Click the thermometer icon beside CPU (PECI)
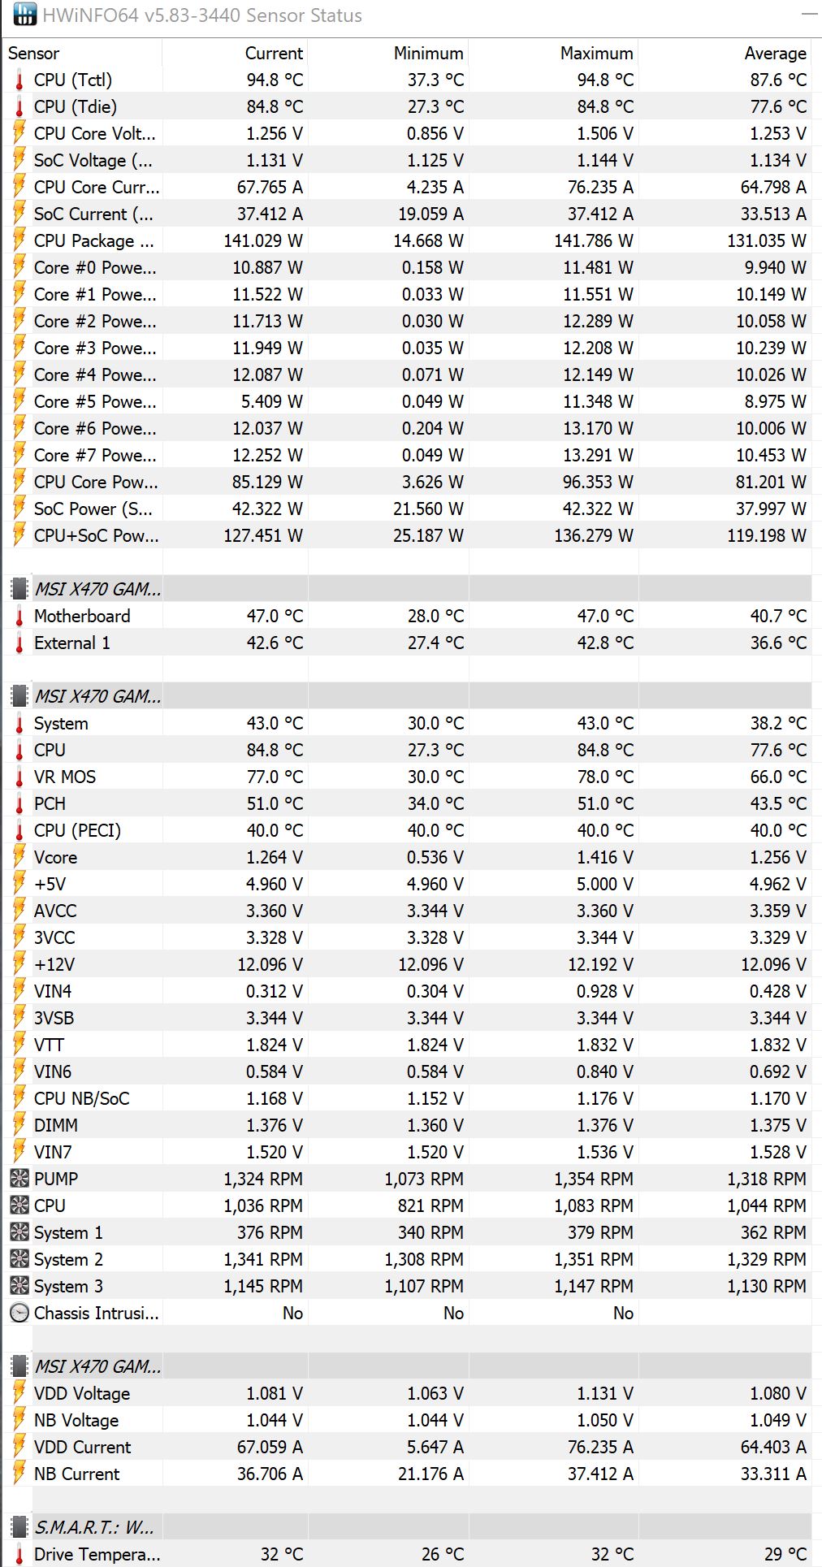 (19, 830)
